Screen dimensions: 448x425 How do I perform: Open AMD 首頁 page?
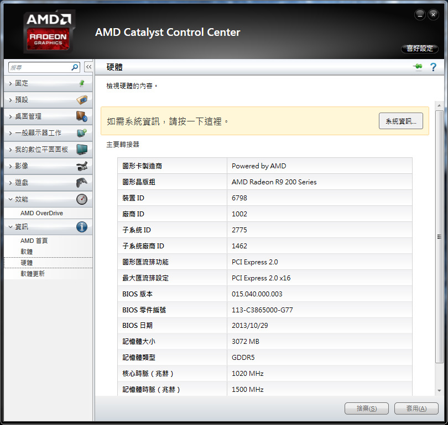tap(34, 241)
